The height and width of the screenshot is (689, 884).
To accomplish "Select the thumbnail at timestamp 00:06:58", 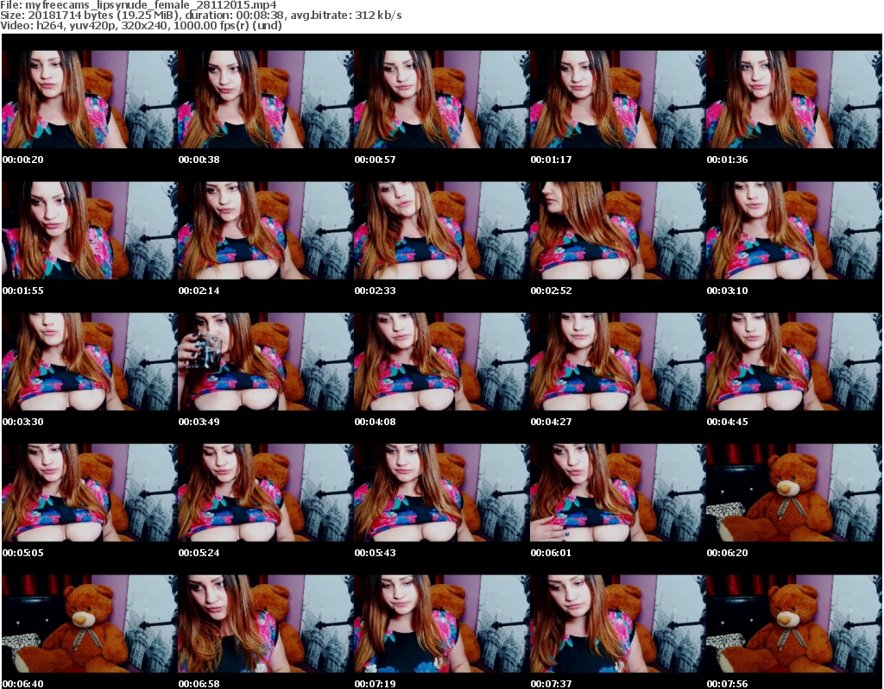I will click(266, 623).
